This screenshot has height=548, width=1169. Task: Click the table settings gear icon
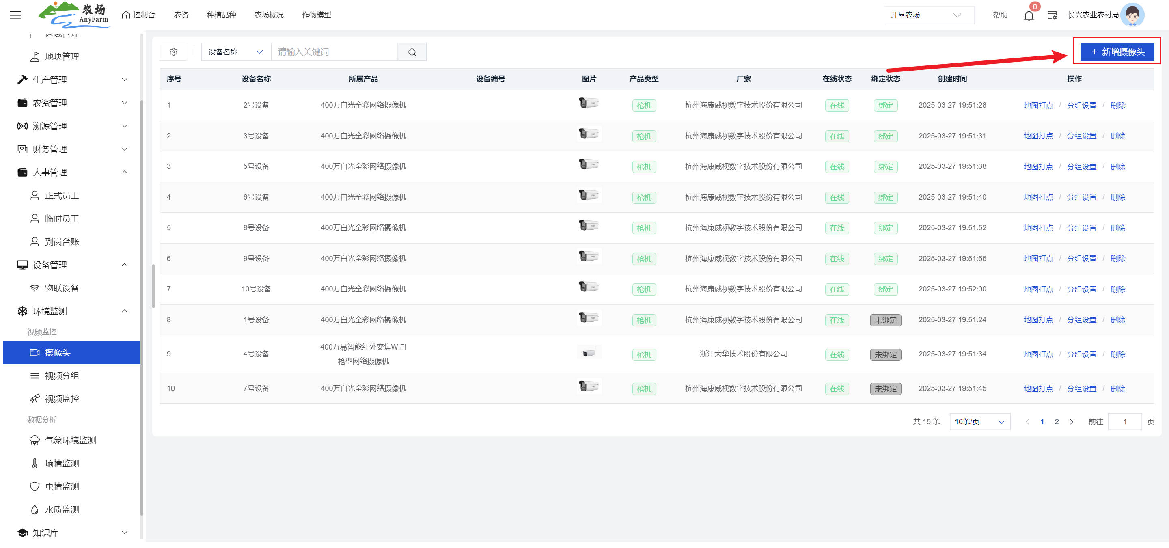pyautogui.click(x=173, y=52)
